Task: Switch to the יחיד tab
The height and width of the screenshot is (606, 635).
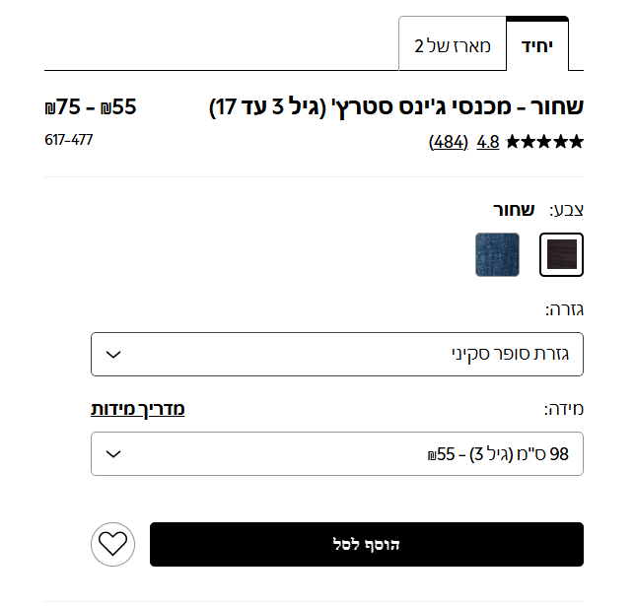Action: (537, 45)
